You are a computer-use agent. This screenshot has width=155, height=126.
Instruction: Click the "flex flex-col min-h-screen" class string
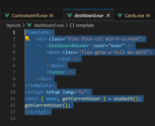click(103, 39)
